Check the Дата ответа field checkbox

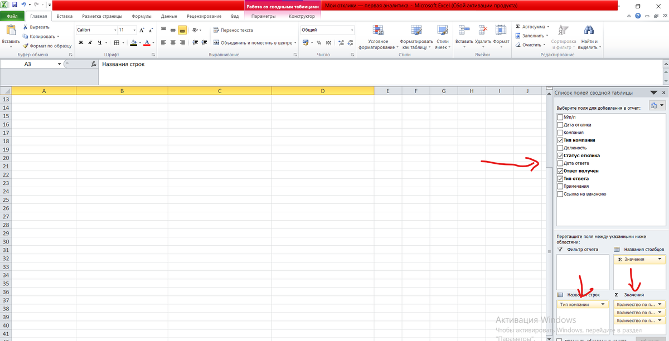click(560, 163)
